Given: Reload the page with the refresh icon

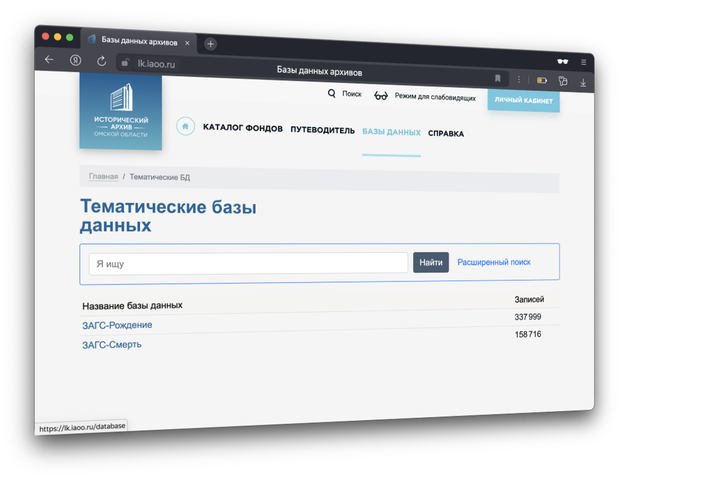Looking at the screenshot, I should pos(101,61).
